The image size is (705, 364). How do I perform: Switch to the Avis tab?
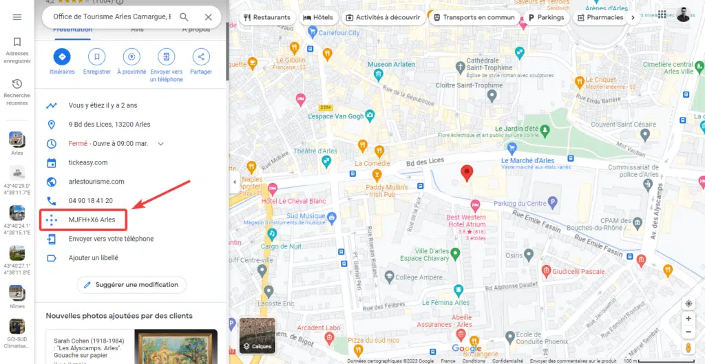[137, 30]
